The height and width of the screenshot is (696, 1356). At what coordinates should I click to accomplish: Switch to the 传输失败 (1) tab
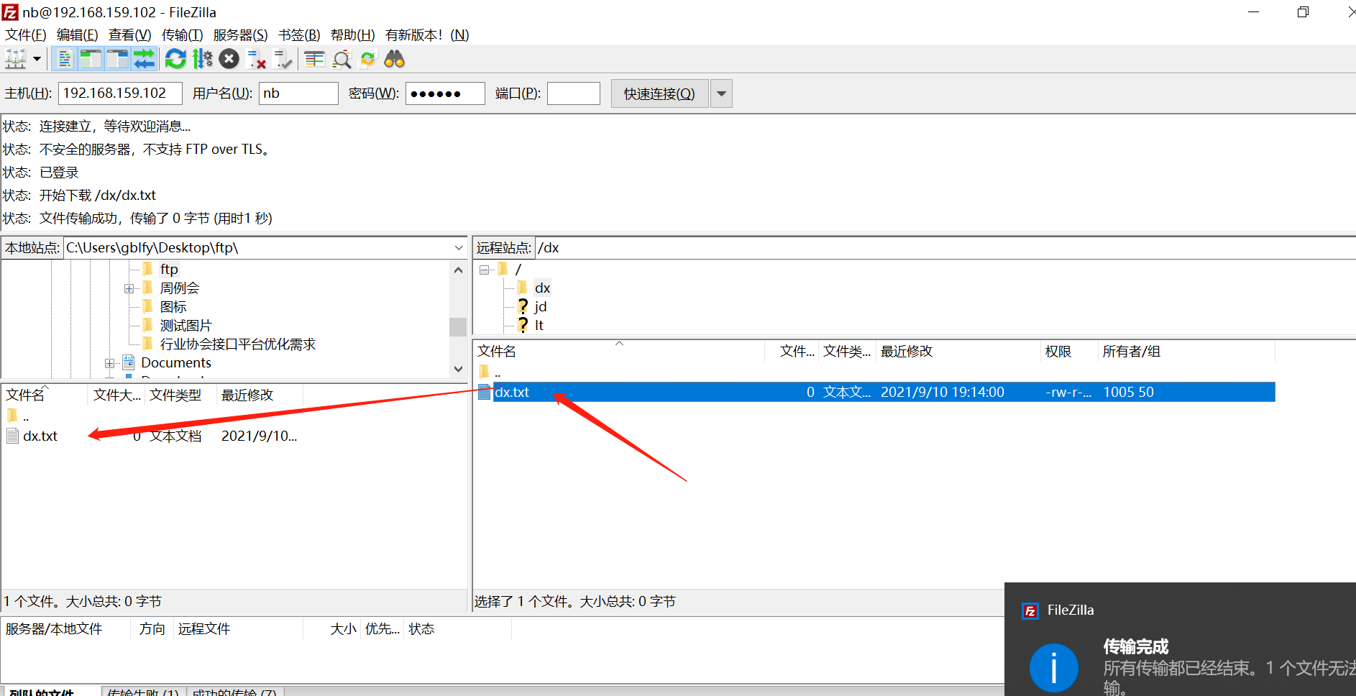click(144, 692)
